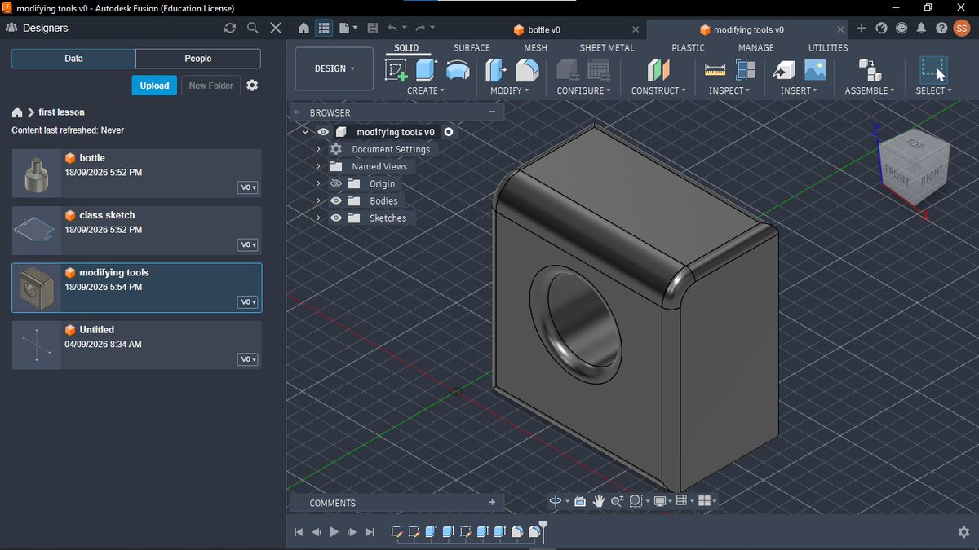
Task: Refresh the data panel contents
Action: 230,28
